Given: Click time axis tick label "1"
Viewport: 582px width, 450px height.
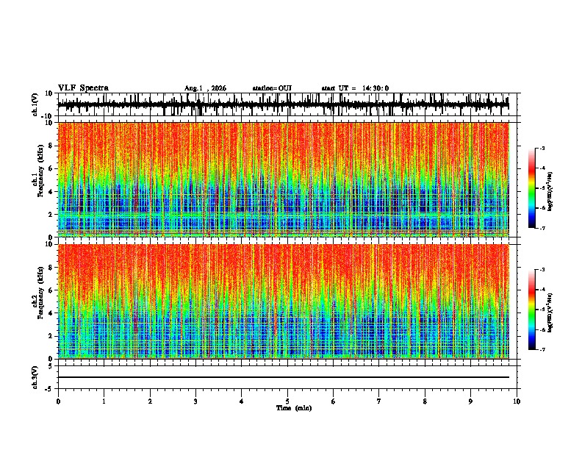Looking at the screenshot, I should coord(104,401).
